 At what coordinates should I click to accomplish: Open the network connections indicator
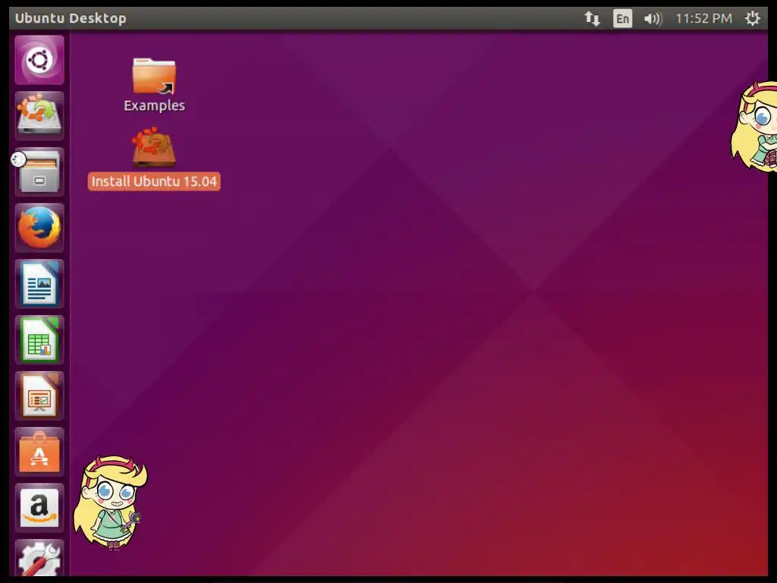pos(592,19)
